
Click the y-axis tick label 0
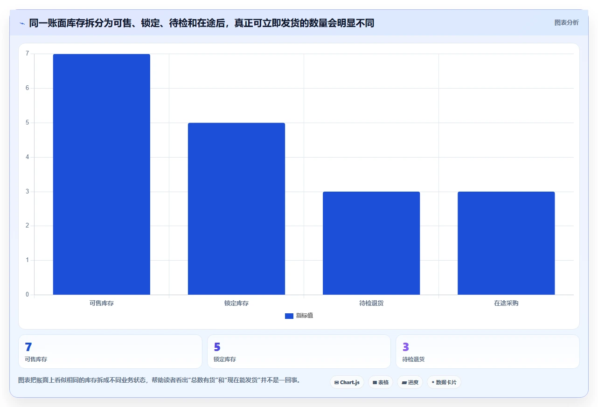coord(28,295)
